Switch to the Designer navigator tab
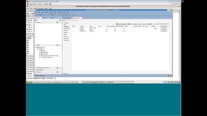 [38, 18]
